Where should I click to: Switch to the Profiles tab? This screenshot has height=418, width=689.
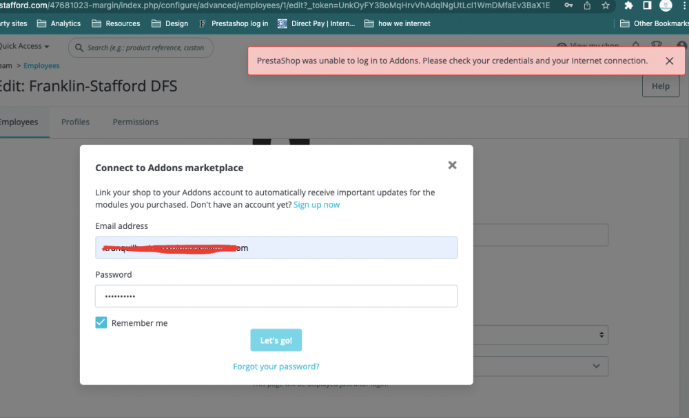[75, 122]
